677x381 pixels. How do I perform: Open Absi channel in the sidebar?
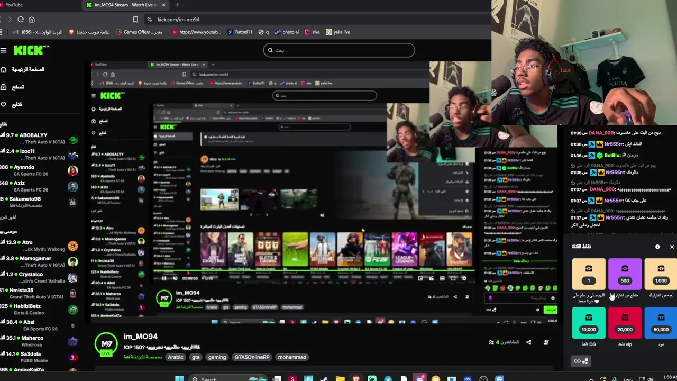point(39,325)
